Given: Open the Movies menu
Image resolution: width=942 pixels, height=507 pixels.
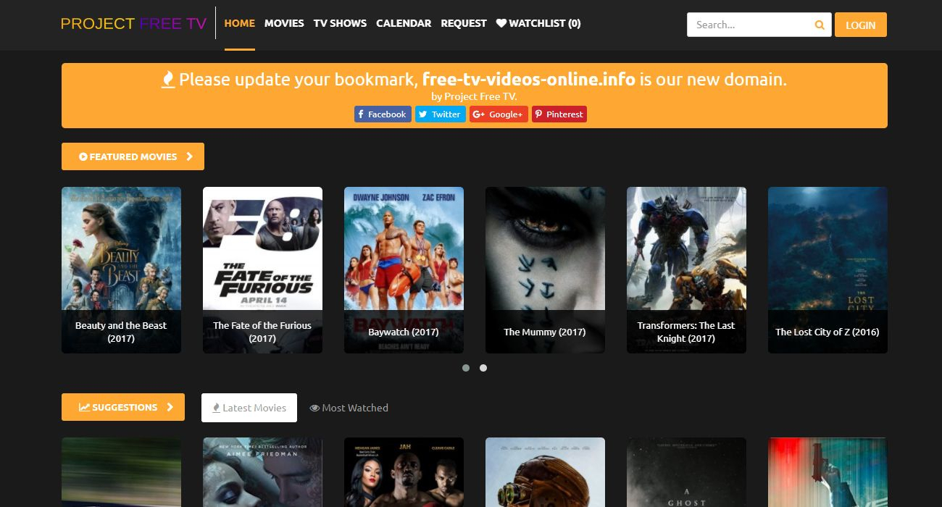Looking at the screenshot, I should tap(284, 23).
